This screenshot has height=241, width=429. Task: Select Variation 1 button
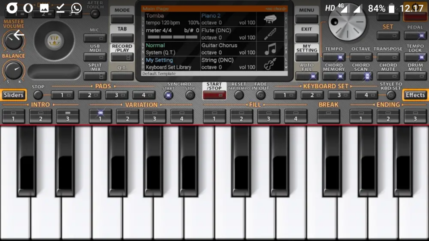tap(100, 116)
